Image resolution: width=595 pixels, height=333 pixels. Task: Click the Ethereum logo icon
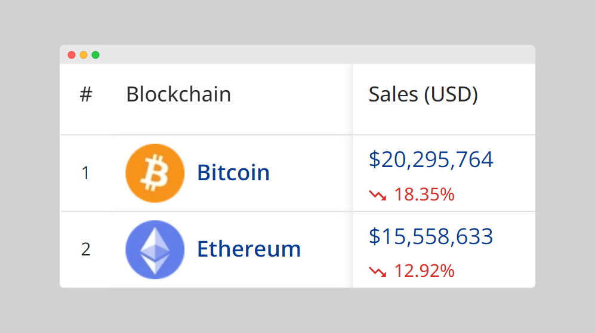coord(155,249)
